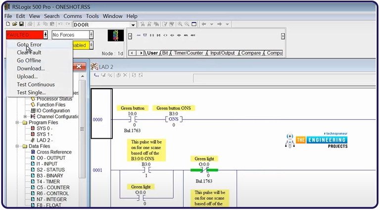Click the Zoom in magnifier icon
The height and width of the screenshot is (210, 380).
(x=180, y=24)
